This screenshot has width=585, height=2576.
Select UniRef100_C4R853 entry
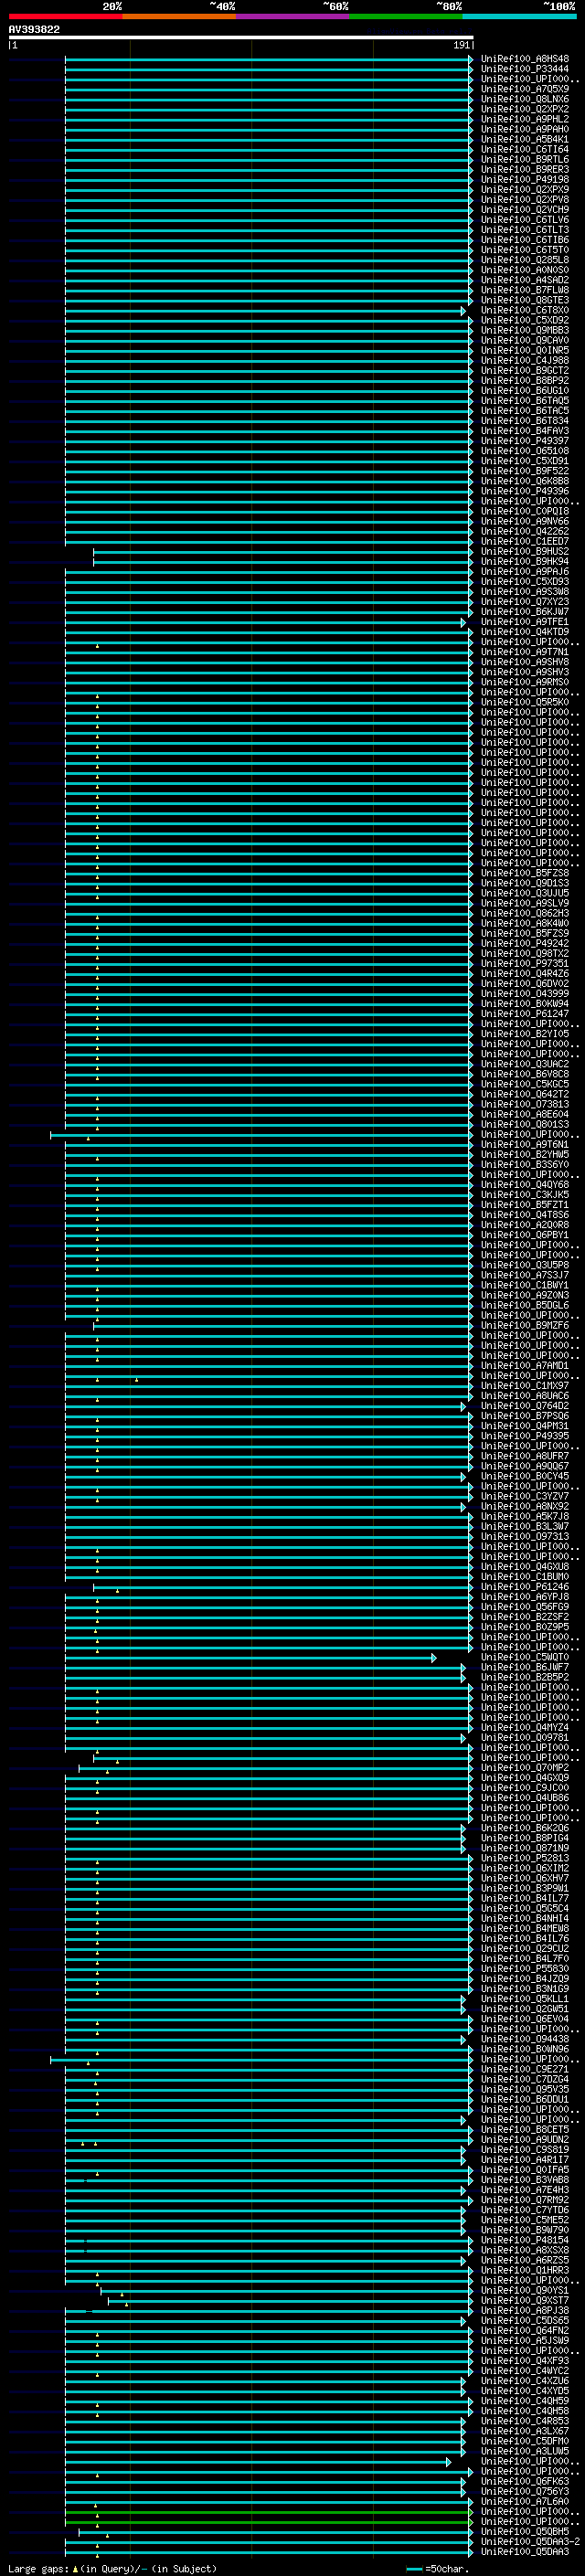click(x=525, y=2421)
